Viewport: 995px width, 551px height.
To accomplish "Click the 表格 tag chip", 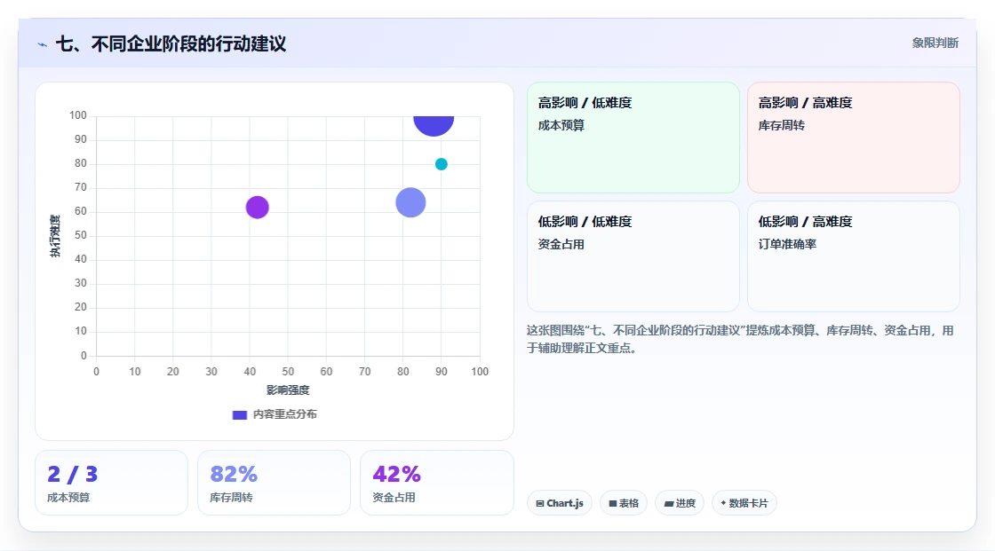I will click(x=624, y=503).
